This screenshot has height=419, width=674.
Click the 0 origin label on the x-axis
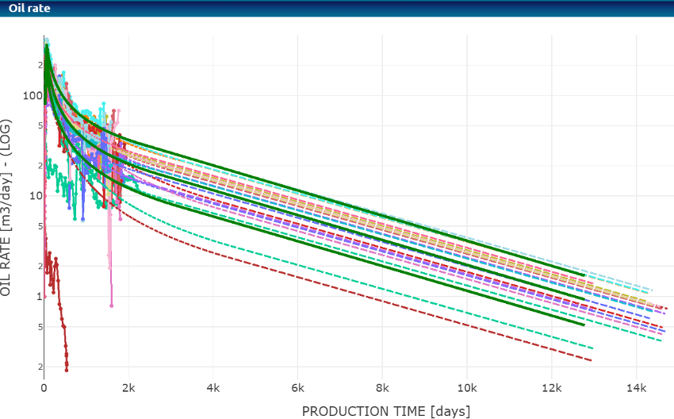coord(44,388)
